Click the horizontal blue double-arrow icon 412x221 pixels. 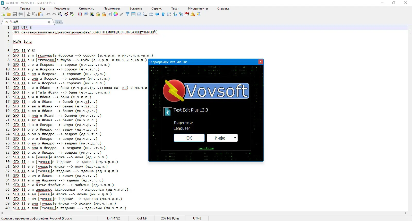coord(157,14)
